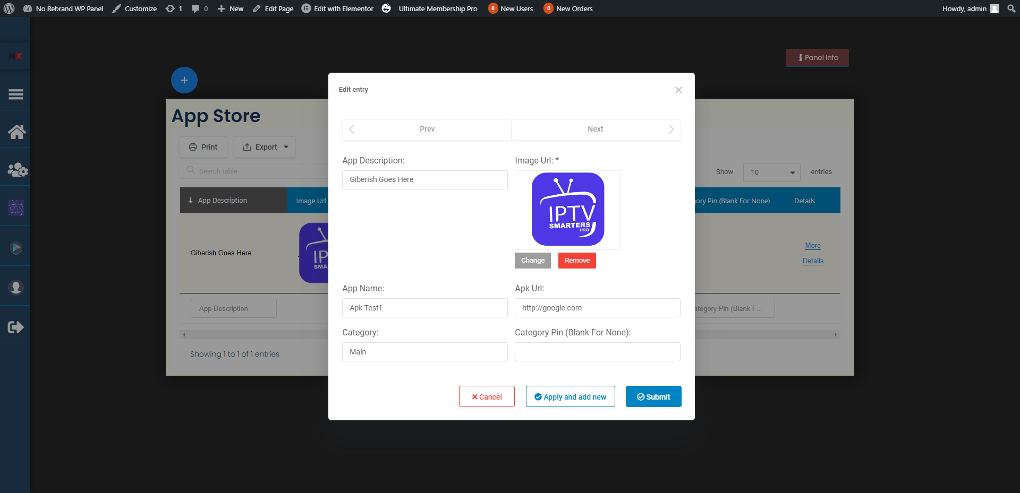
Task: Open the play store icon in sidebar
Action: (16, 248)
